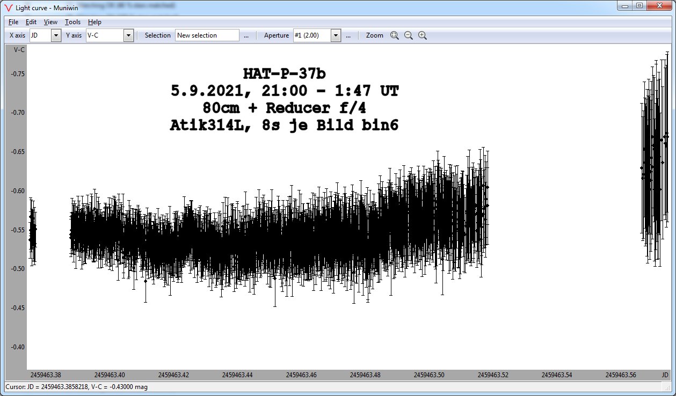Click the zoom-to-fit magnifier icon

click(395, 35)
